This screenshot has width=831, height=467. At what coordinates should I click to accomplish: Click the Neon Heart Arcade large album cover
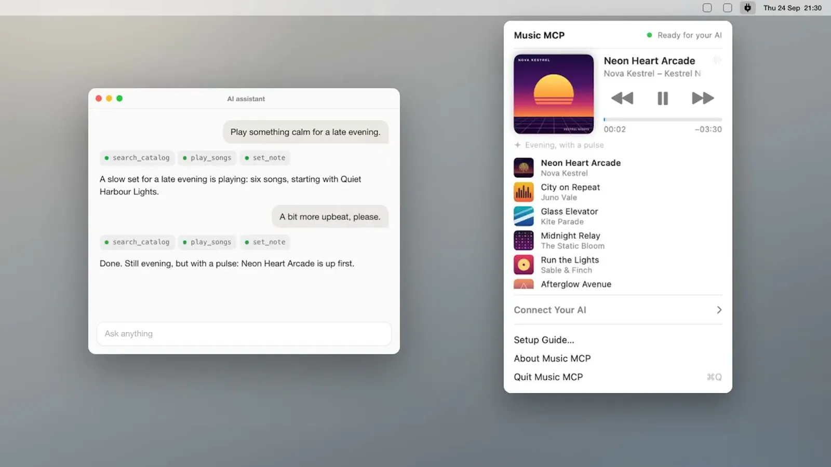554,94
